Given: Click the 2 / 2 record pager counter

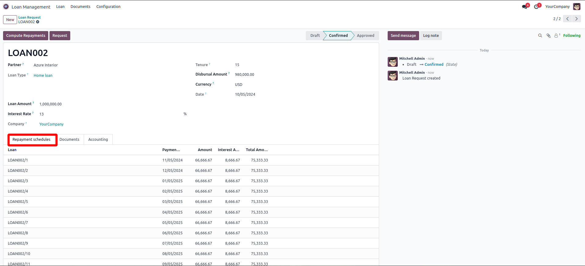Looking at the screenshot, I should coord(557,19).
